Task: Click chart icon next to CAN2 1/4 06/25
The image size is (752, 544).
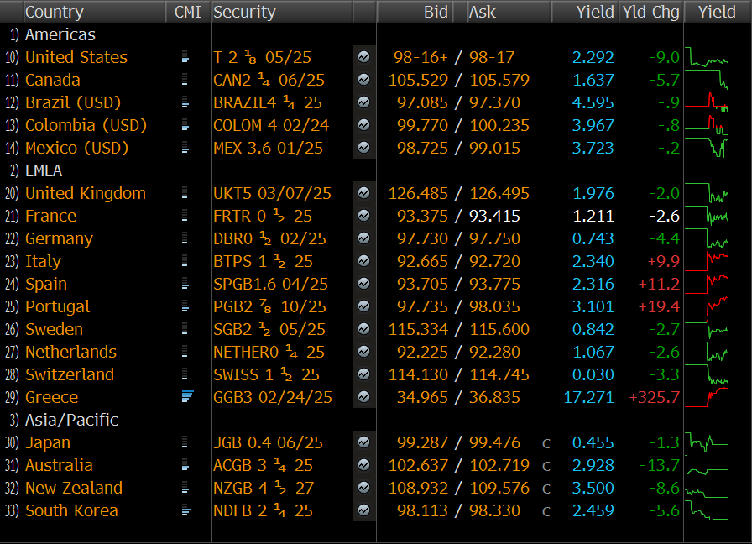Action: 364,80
